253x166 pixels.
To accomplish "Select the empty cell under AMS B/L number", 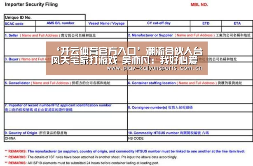I will (x=60, y=29).
